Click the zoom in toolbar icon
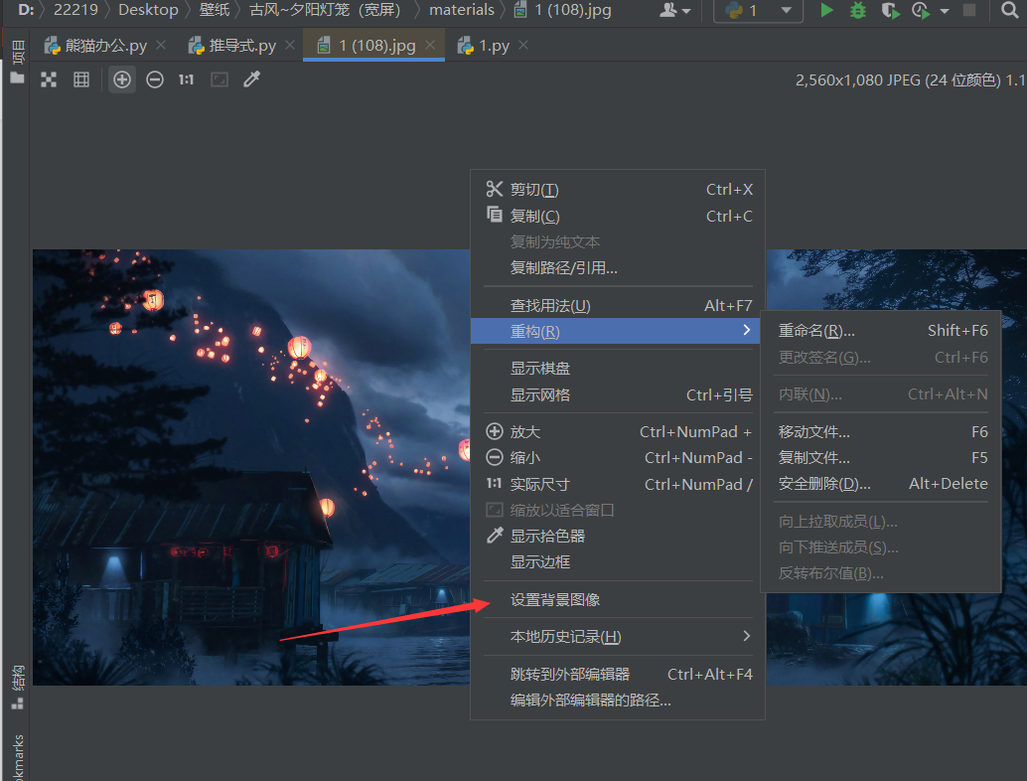This screenshot has height=781, width=1027. pos(122,79)
